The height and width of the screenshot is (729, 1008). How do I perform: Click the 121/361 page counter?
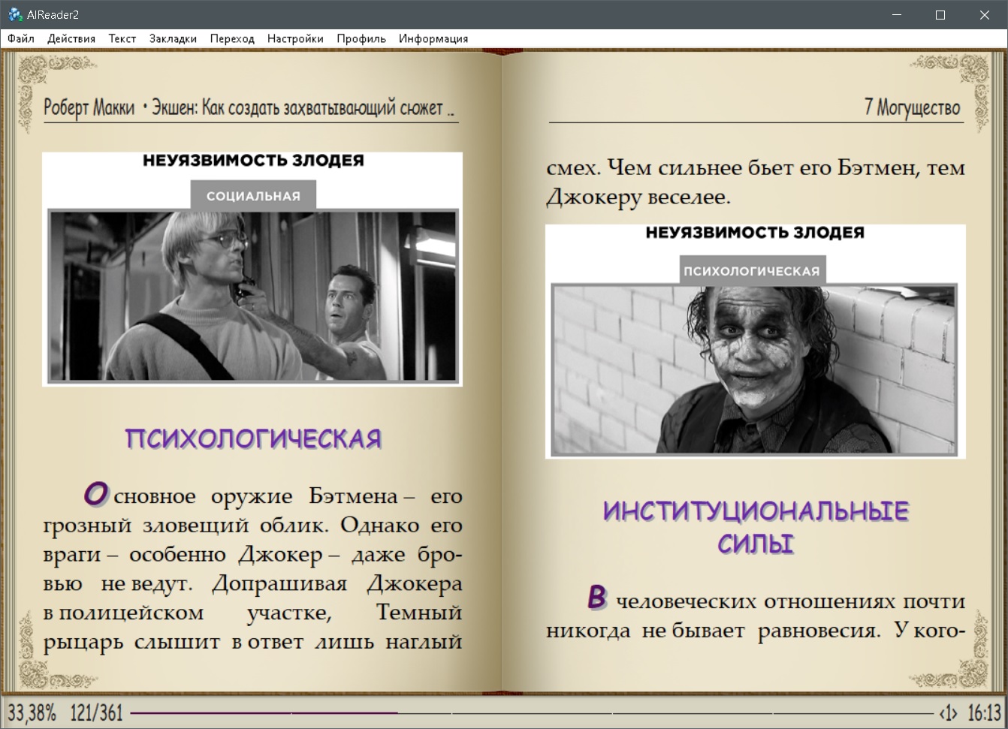coord(96,712)
